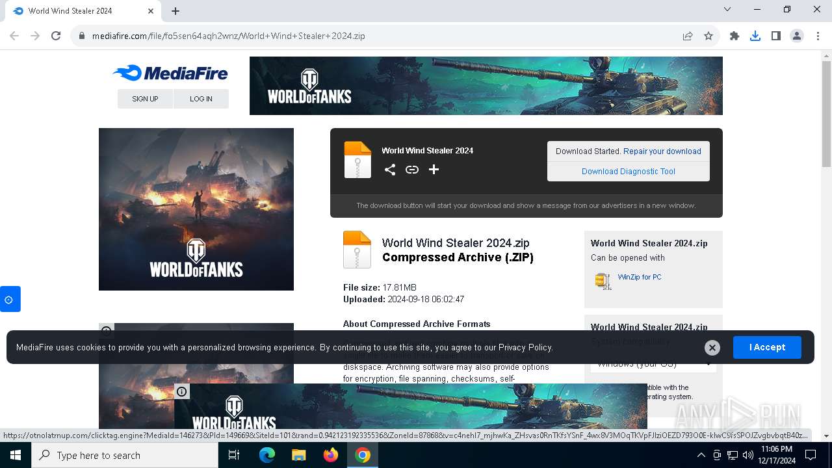This screenshot has height=468, width=832.
Task: Click the LOG IN button
Action: coord(201,99)
